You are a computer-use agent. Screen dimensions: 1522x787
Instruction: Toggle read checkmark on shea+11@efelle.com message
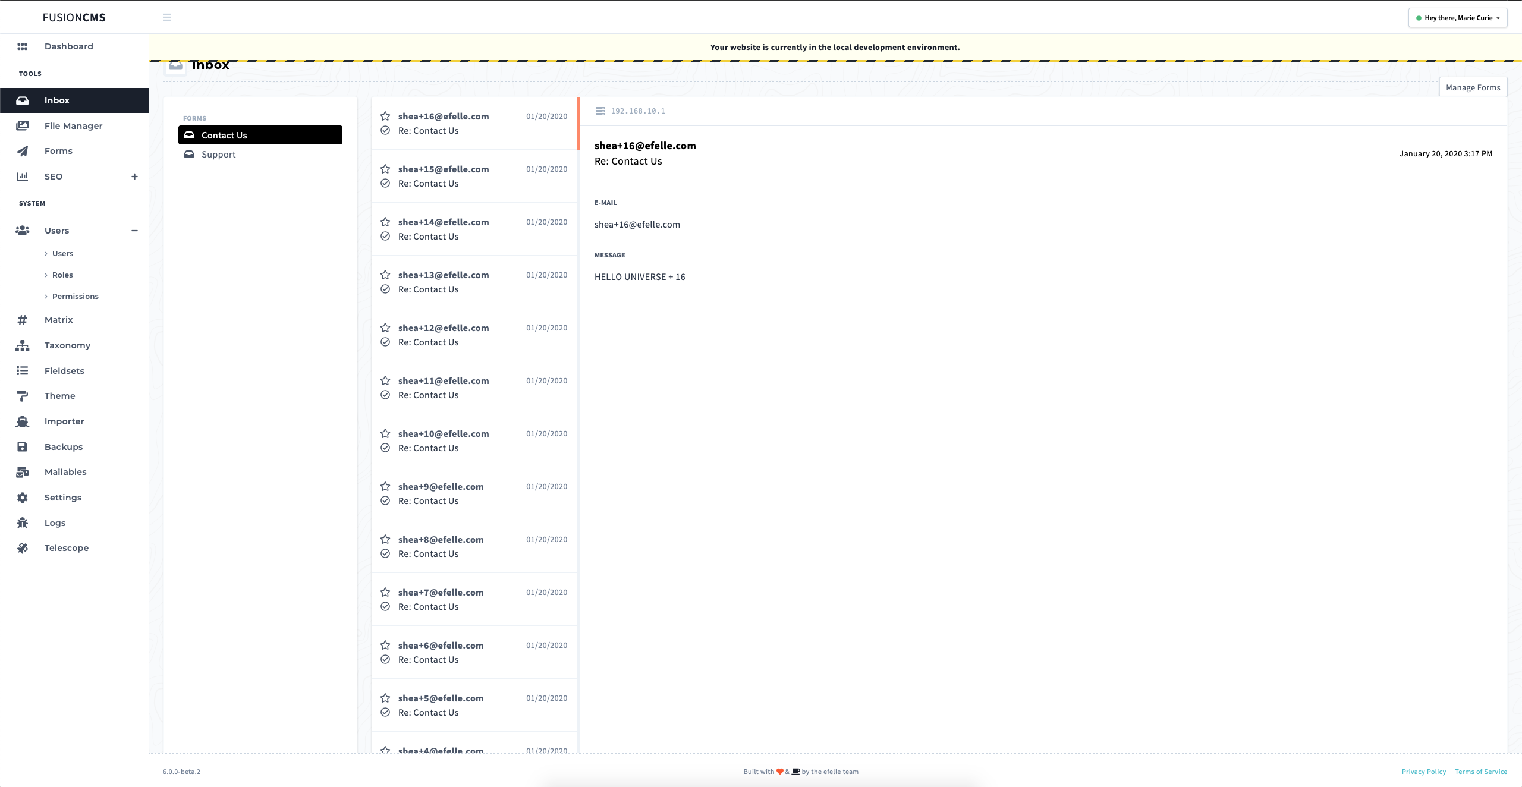tap(385, 395)
